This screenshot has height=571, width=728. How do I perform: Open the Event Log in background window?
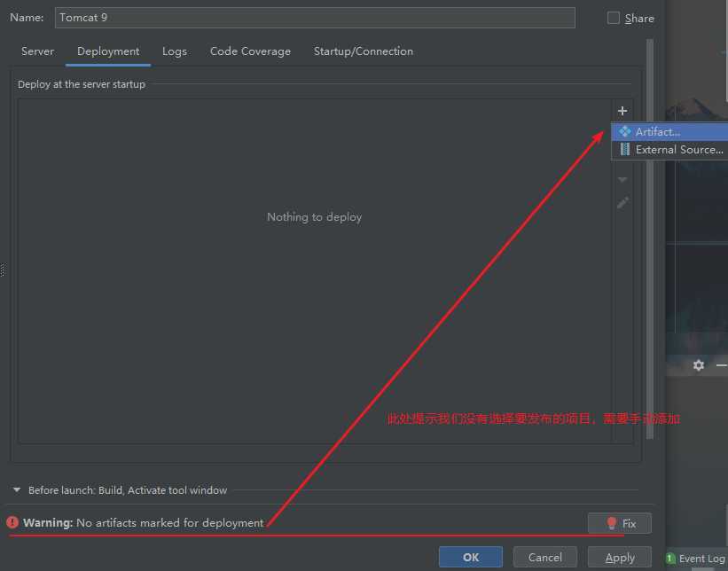pyautogui.click(x=702, y=559)
